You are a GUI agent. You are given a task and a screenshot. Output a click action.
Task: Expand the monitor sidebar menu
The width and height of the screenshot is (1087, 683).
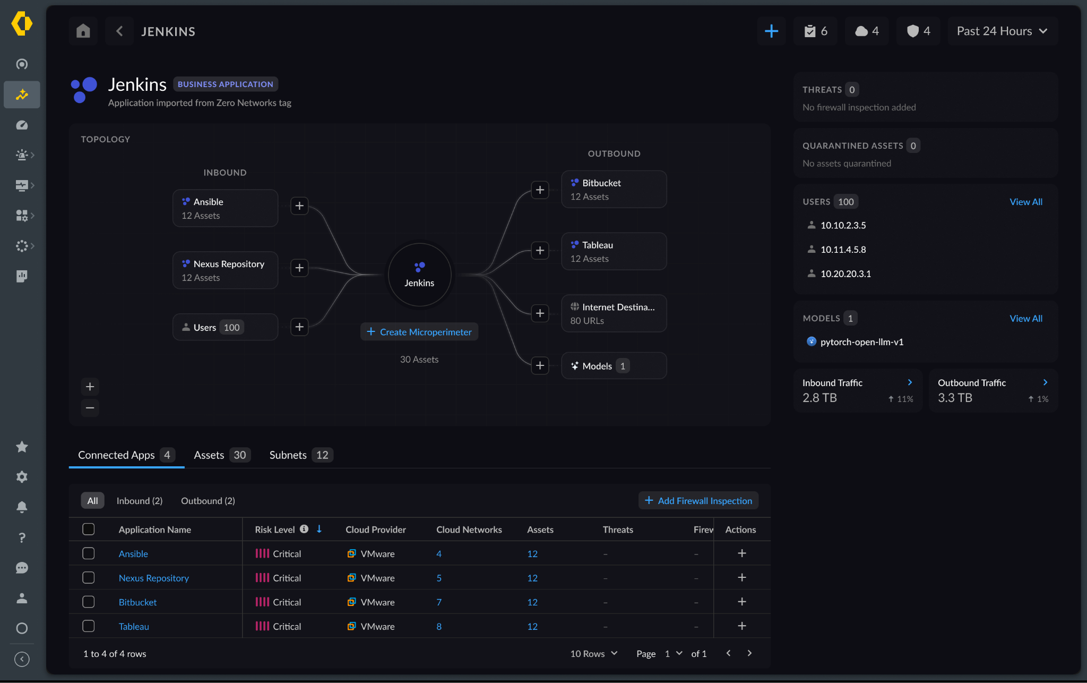(x=25, y=185)
